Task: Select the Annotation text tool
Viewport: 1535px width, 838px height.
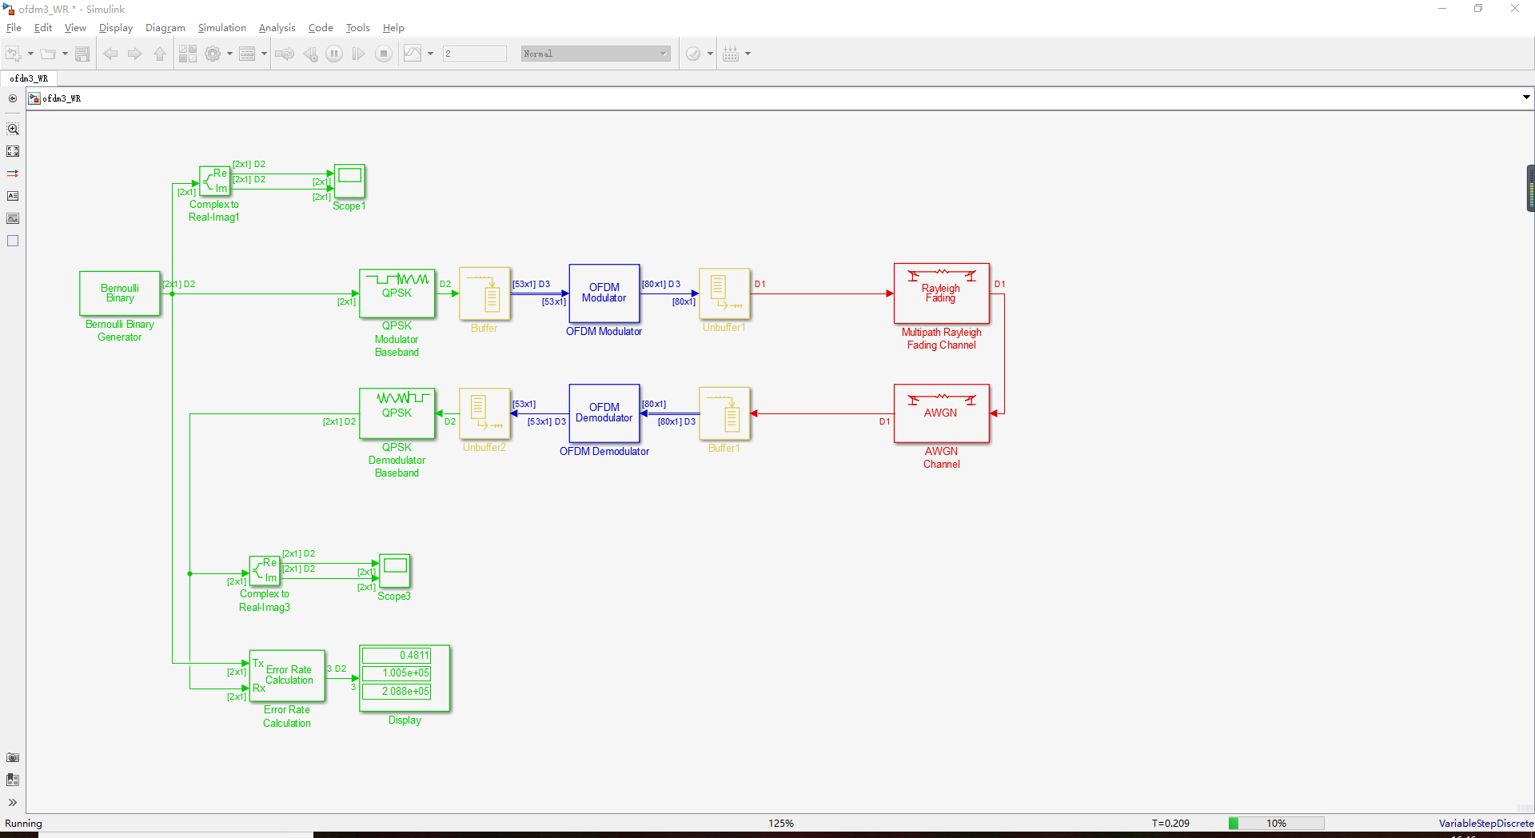Action: pyautogui.click(x=13, y=196)
